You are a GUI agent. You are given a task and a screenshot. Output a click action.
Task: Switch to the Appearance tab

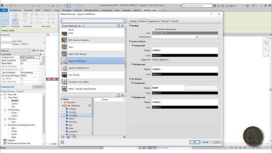(154, 21)
